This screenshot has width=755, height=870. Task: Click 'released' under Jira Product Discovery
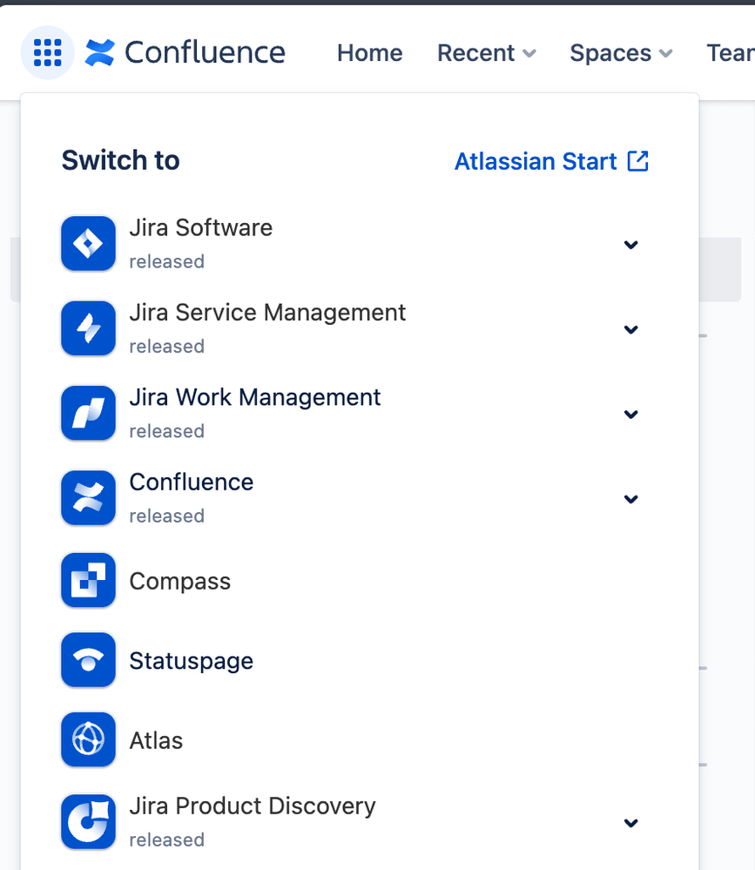pyautogui.click(x=166, y=840)
